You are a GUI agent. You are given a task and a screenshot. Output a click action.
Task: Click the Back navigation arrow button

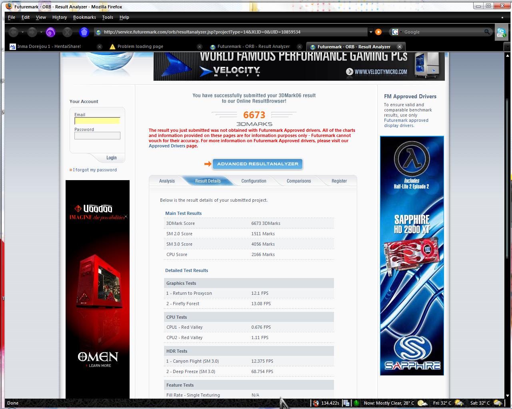13,32
